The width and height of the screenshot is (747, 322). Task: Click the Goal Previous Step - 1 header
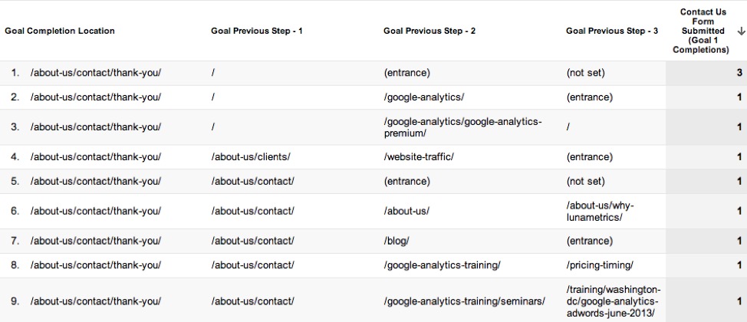click(x=257, y=31)
